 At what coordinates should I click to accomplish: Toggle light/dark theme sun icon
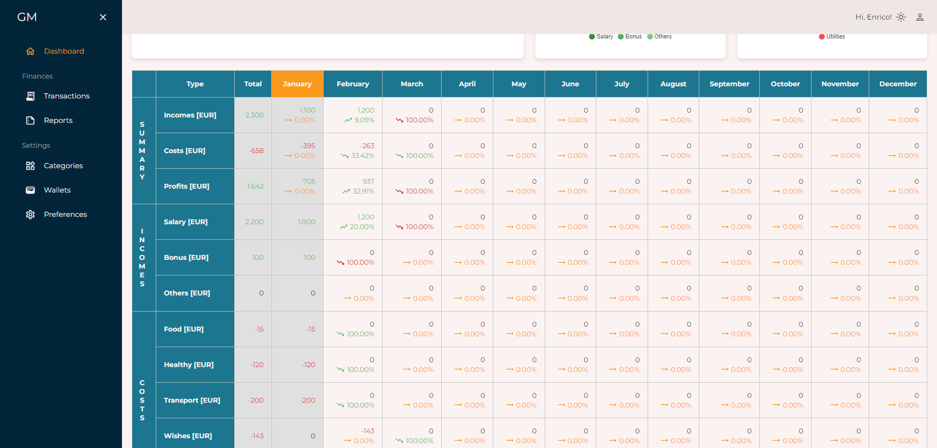[x=901, y=17]
